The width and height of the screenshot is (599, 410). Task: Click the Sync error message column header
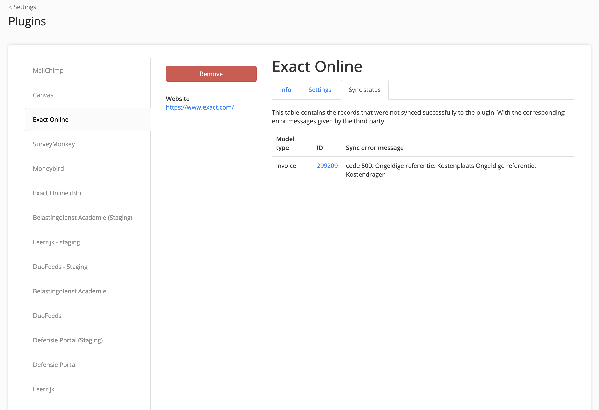(375, 148)
